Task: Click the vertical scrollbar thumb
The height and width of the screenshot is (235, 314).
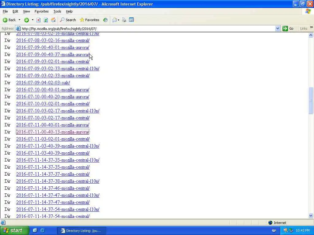Action: pyautogui.click(x=311, y=100)
